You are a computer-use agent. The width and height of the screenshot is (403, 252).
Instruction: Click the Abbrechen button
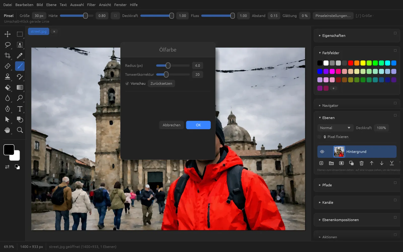pos(172,125)
